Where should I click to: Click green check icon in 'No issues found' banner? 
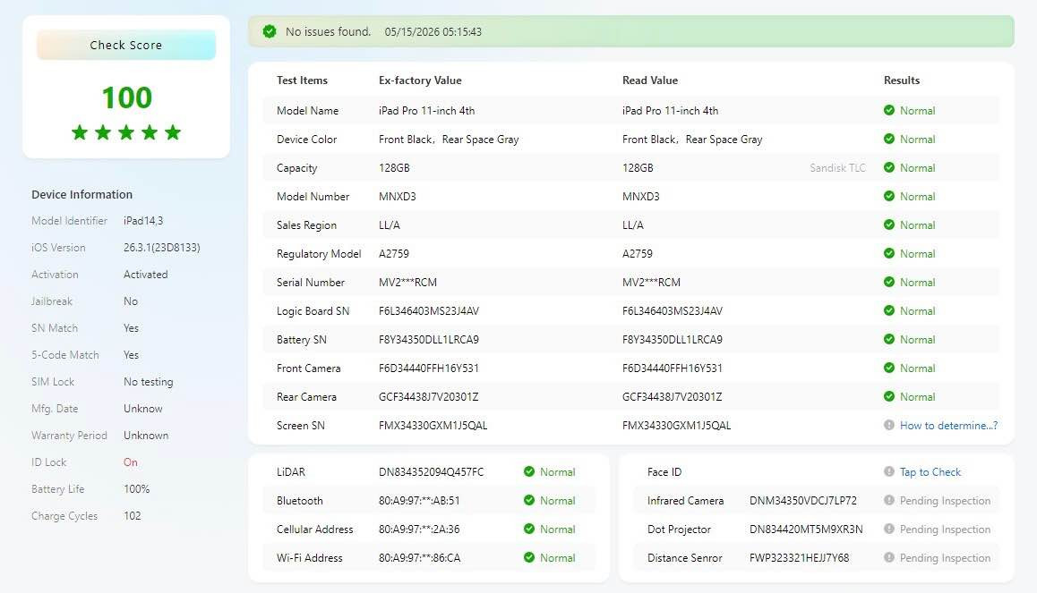(x=270, y=31)
